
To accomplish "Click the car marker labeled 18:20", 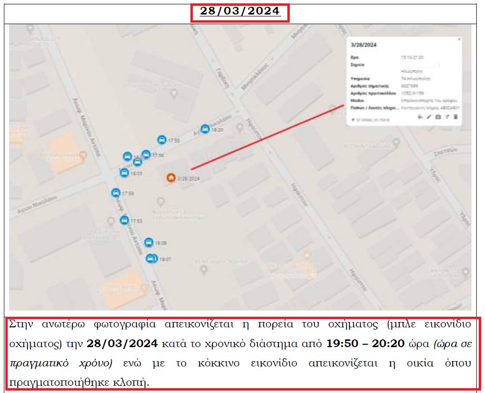I will (x=205, y=129).
